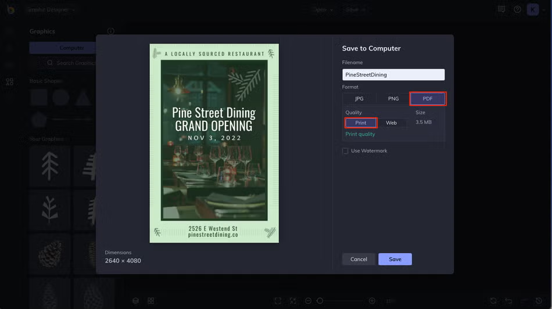Viewport: 552px width, 309px height.
Task: Choose the JPG format tab
Action: pyautogui.click(x=359, y=99)
